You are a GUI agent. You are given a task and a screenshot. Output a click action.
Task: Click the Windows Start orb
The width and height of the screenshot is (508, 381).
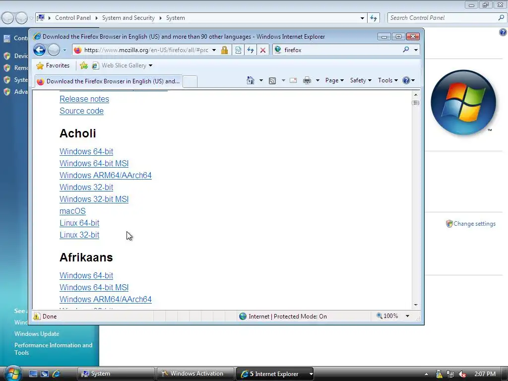pyautogui.click(x=13, y=373)
